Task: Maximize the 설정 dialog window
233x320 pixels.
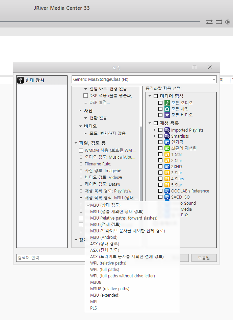Action: [x=195, y=67]
